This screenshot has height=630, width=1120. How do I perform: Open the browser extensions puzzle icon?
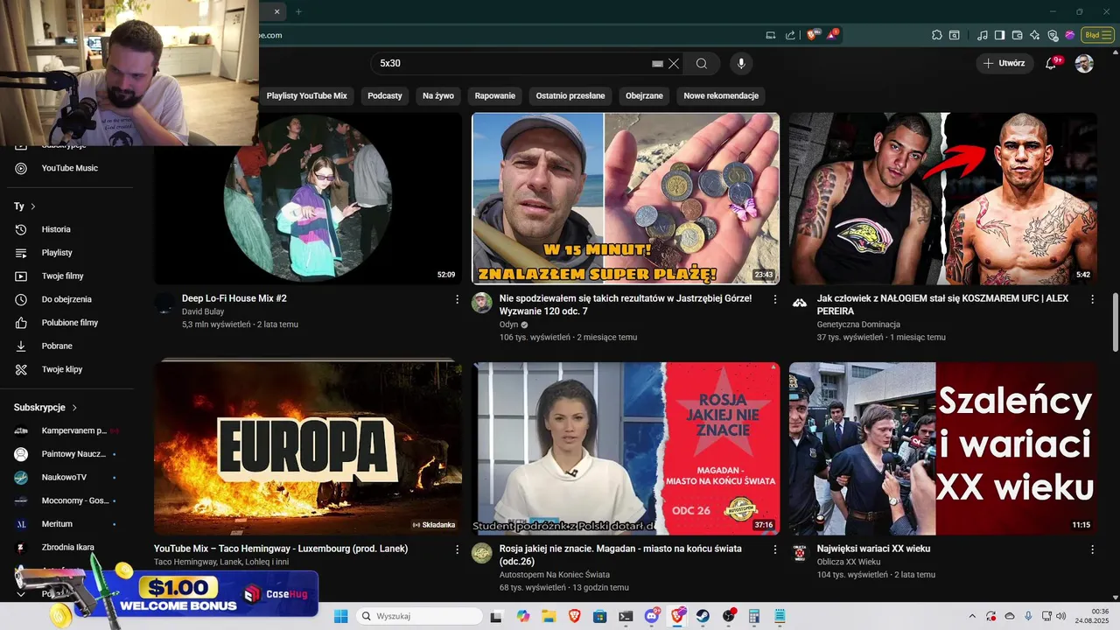[937, 35]
